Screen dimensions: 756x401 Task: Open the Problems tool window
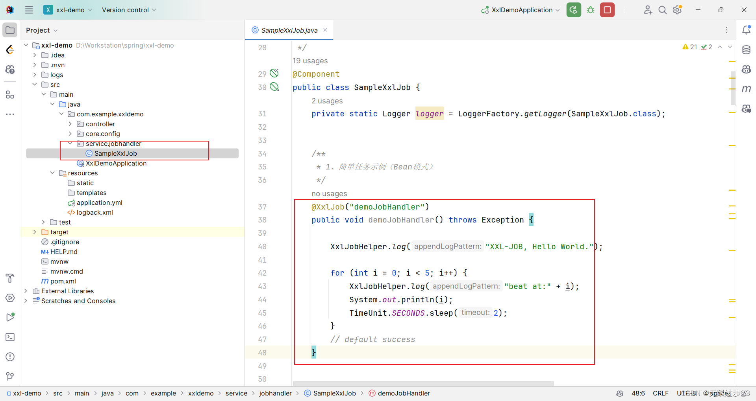[10, 357]
